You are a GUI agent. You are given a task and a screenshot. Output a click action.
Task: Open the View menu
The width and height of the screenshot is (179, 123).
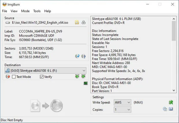[14, 11]
